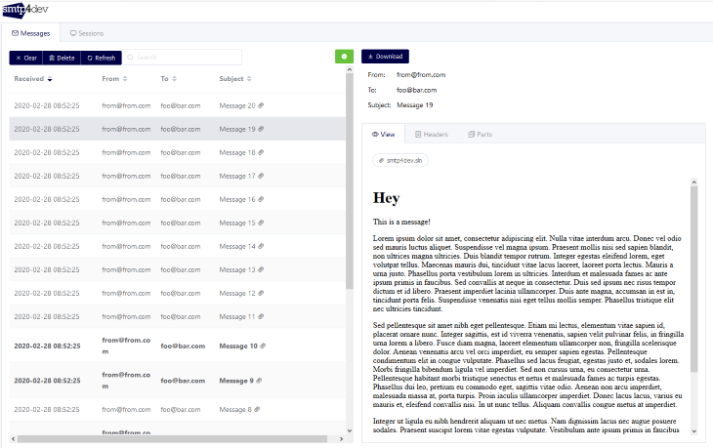Click message list scroll down arrow

pyautogui.click(x=350, y=430)
